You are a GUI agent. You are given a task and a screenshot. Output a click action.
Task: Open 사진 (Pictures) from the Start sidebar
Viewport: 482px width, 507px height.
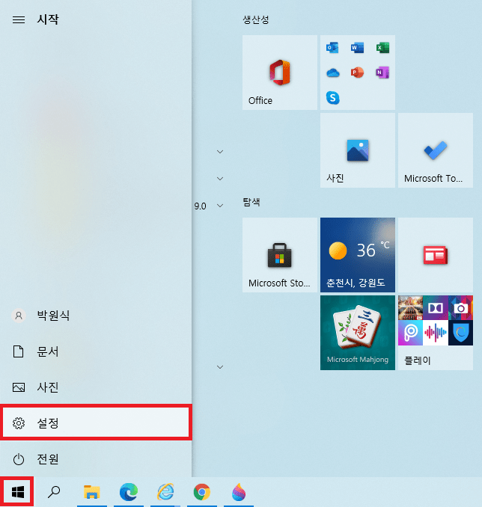tap(96, 387)
